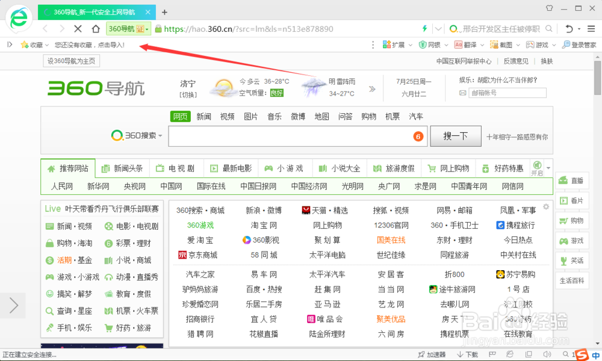Viewport: 602px width, 361px height.
Task: Open the 截图 screenshot dropdown
Action: 505,45
